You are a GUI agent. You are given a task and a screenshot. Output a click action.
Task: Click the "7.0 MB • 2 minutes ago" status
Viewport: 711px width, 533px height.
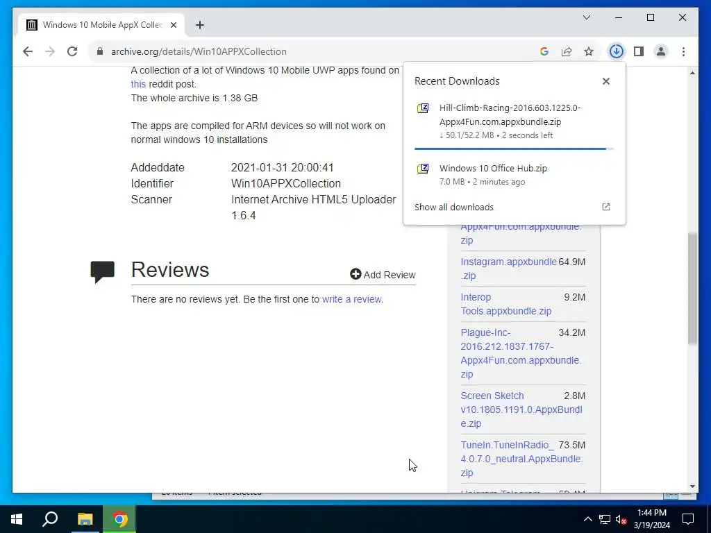[x=482, y=182]
